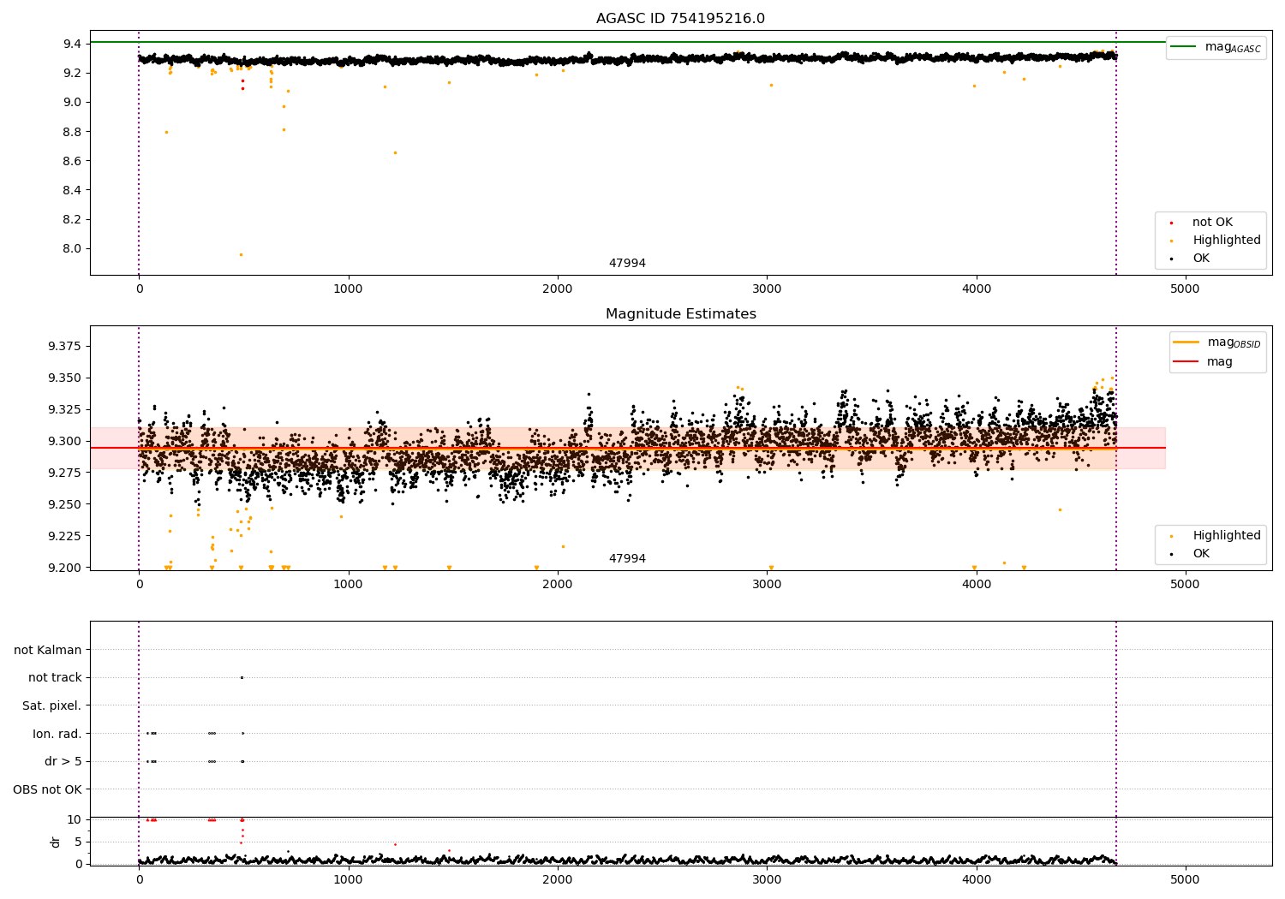The height and width of the screenshot is (899, 1285).
Task: Click the 'Ion. rad.' axis label
Action: [x=57, y=734]
